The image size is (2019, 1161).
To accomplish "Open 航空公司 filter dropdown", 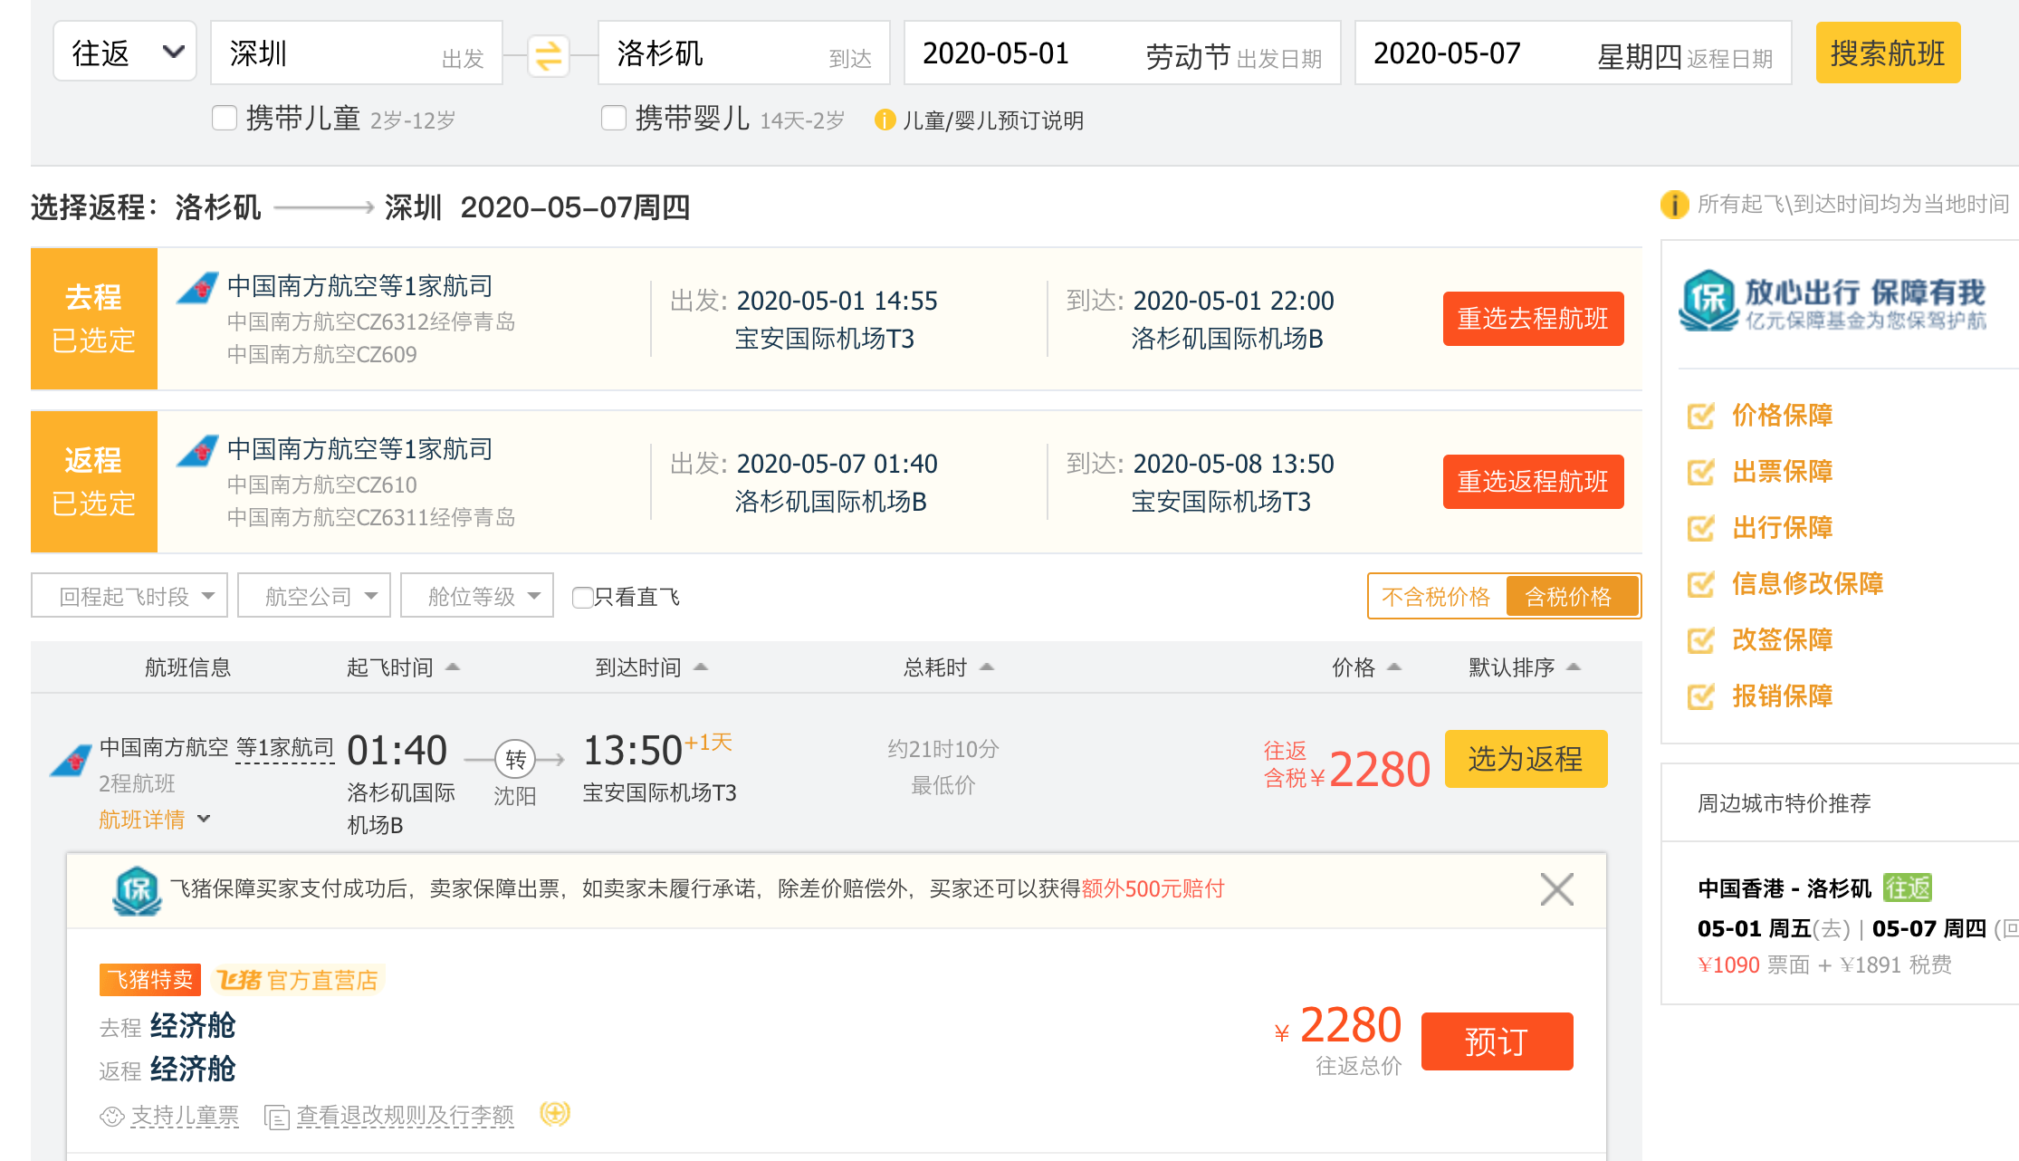I will pos(314,596).
